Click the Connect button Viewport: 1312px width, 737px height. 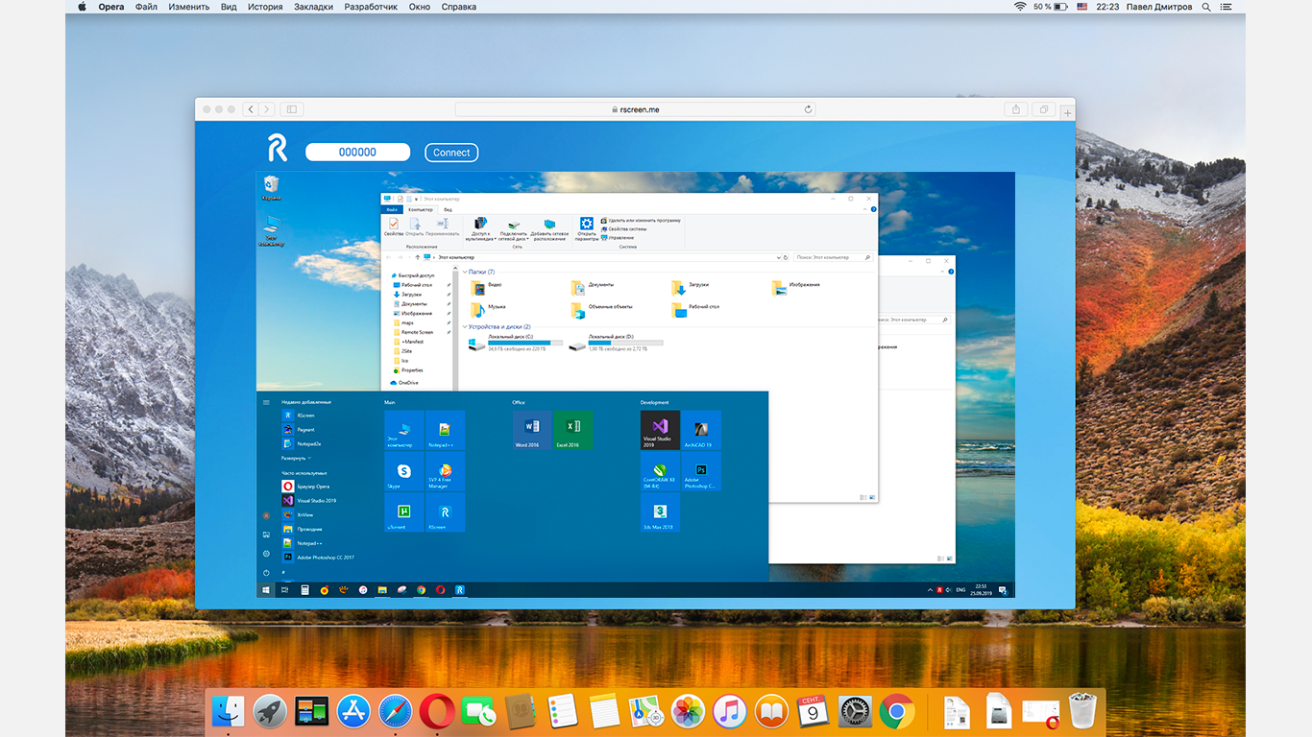pyautogui.click(x=451, y=153)
